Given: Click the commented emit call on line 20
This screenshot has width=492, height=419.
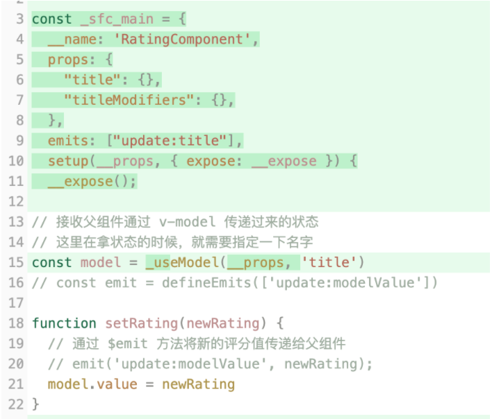Looking at the screenshot, I should pos(210,364).
